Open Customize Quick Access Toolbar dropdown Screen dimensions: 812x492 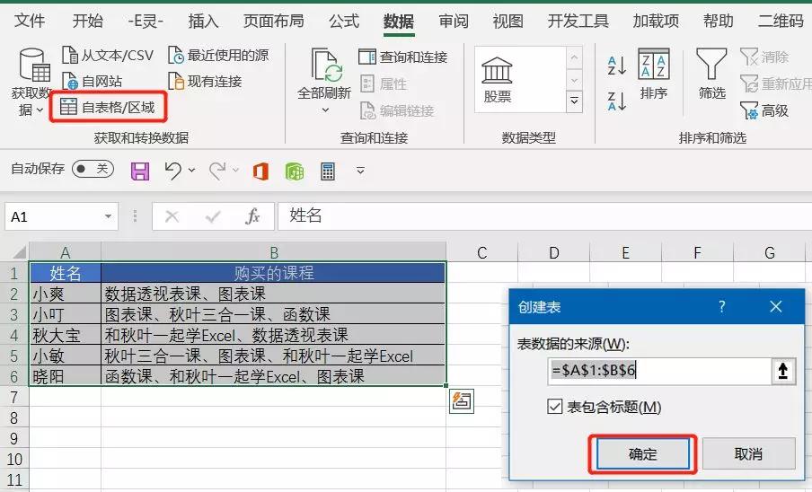(x=360, y=171)
